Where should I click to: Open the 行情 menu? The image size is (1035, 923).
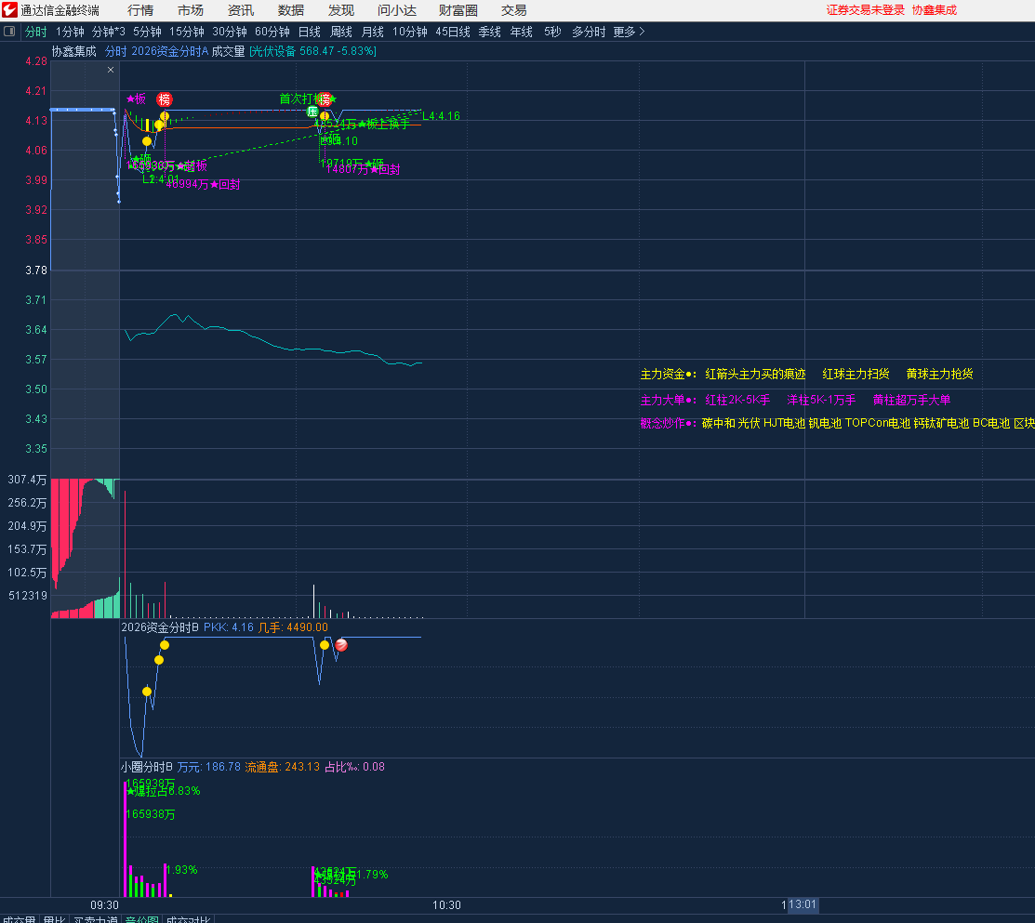(140, 10)
